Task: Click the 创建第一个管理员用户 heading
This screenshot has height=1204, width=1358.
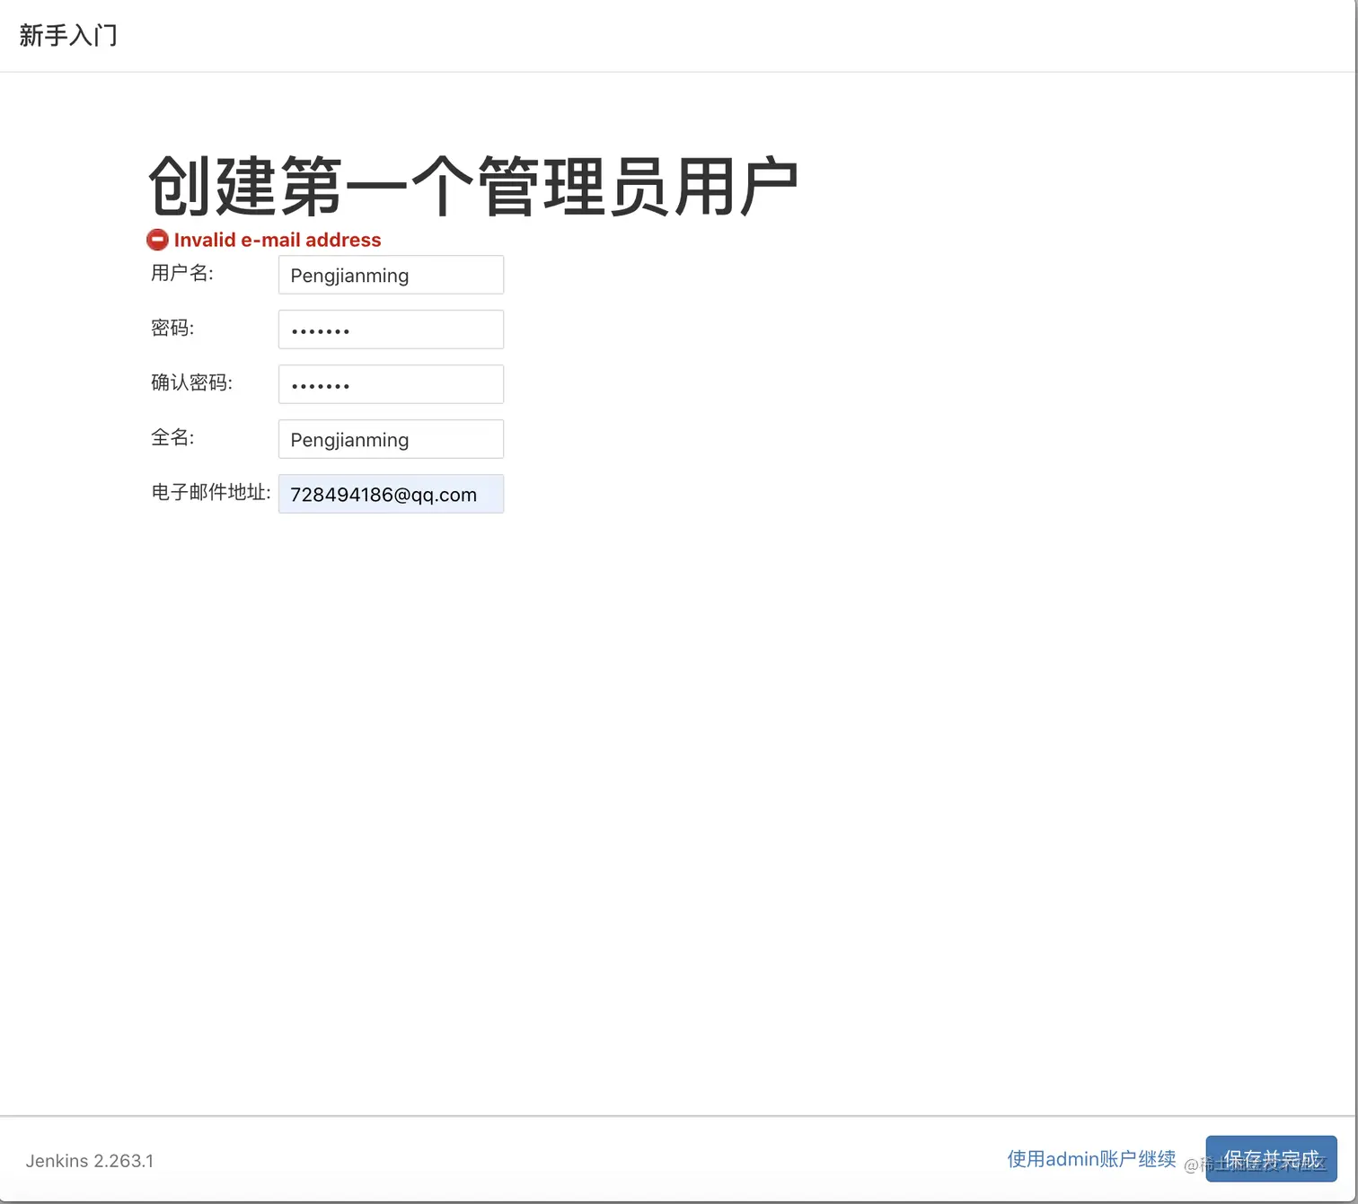Action: (473, 186)
